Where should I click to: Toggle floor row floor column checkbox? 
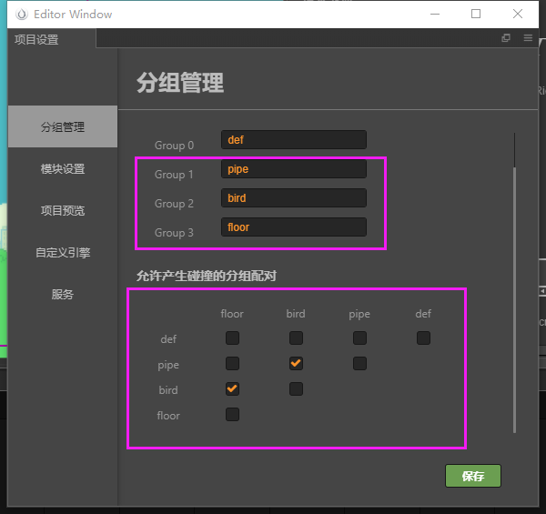click(x=232, y=415)
